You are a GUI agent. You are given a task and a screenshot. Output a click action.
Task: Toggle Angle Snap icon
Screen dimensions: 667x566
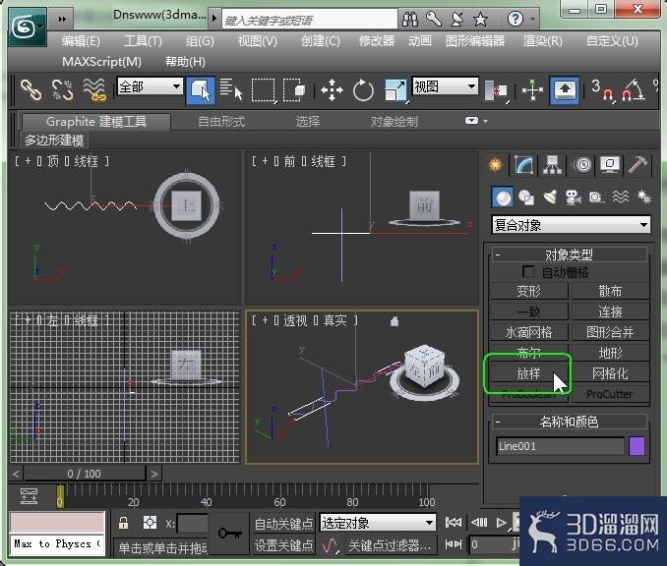click(x=633, y=90)
